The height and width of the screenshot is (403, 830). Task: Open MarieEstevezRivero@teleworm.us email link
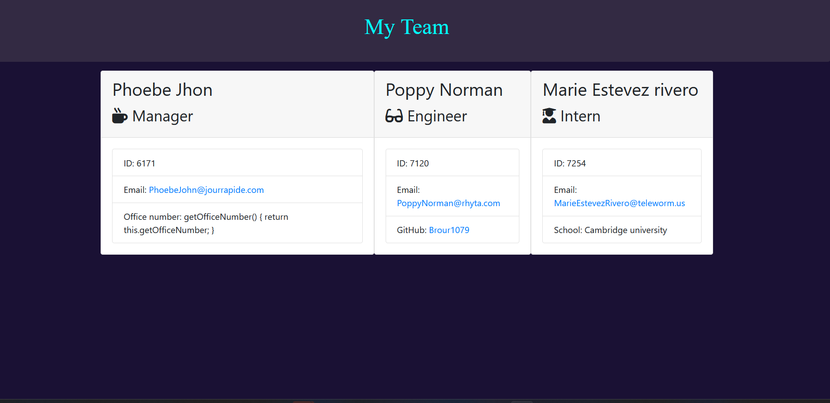[620, 203]
